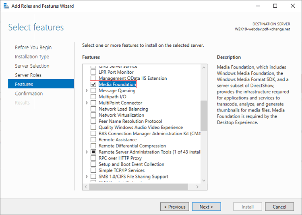Select the Peer Name Resolution Protocol item
The height and width of the screenshot is (215, 302).
pos(130,121)
